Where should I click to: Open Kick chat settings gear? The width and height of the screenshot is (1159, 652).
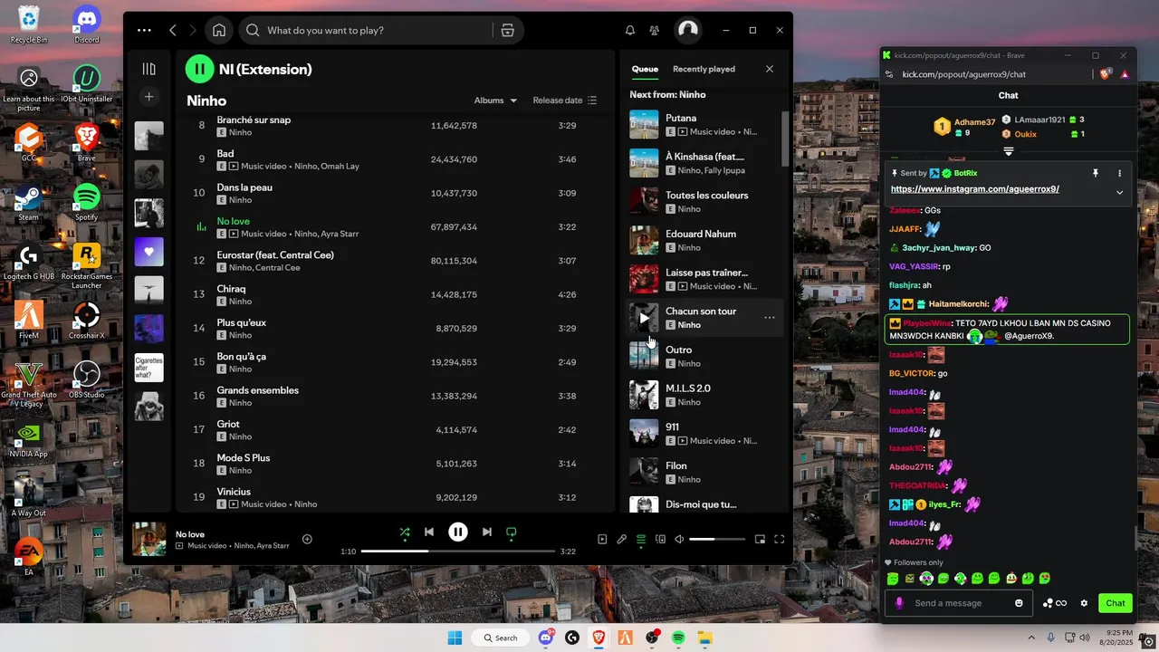(1084, 603)
